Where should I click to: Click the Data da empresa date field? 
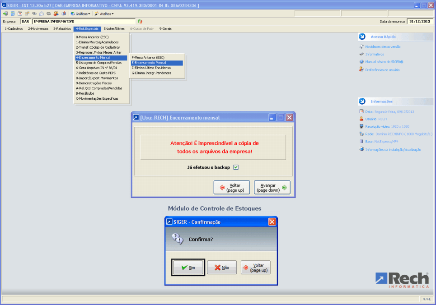click(x=420, y=21)
